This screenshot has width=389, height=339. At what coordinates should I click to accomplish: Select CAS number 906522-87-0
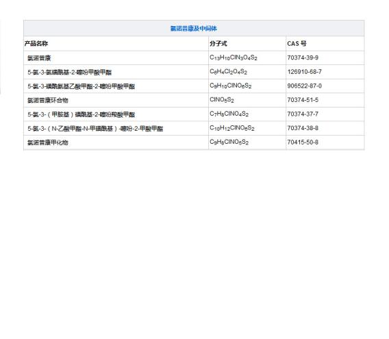coord(304,86)
